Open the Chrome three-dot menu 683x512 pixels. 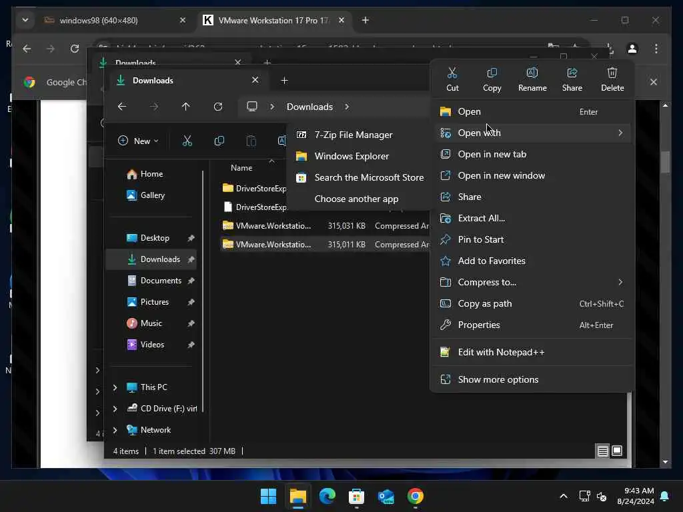click(656, 49)
